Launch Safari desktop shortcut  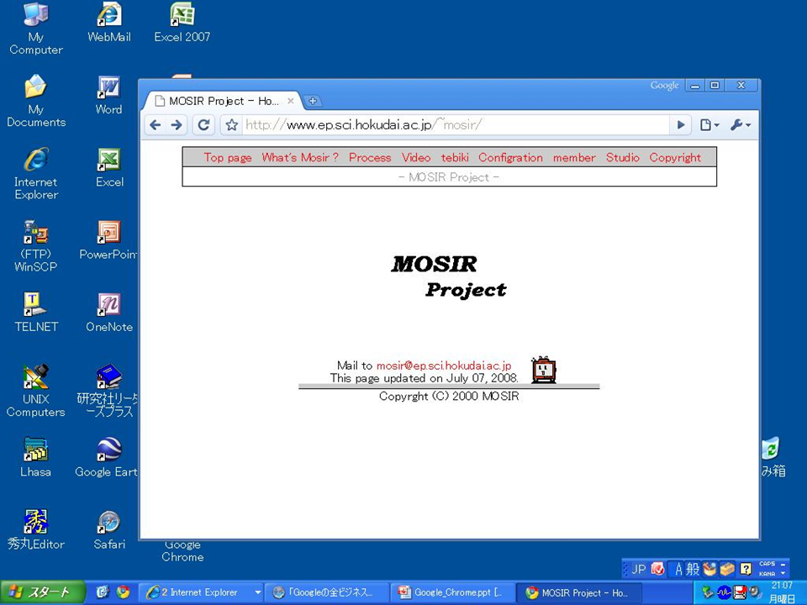click(109, 530)
